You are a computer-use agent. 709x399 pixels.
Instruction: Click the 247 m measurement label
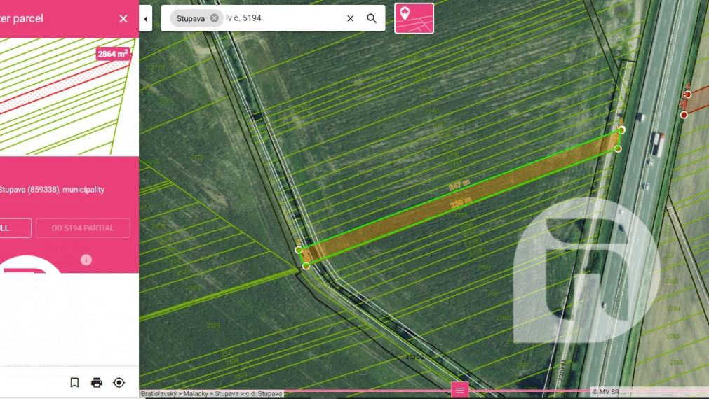[x=459, y=185]
